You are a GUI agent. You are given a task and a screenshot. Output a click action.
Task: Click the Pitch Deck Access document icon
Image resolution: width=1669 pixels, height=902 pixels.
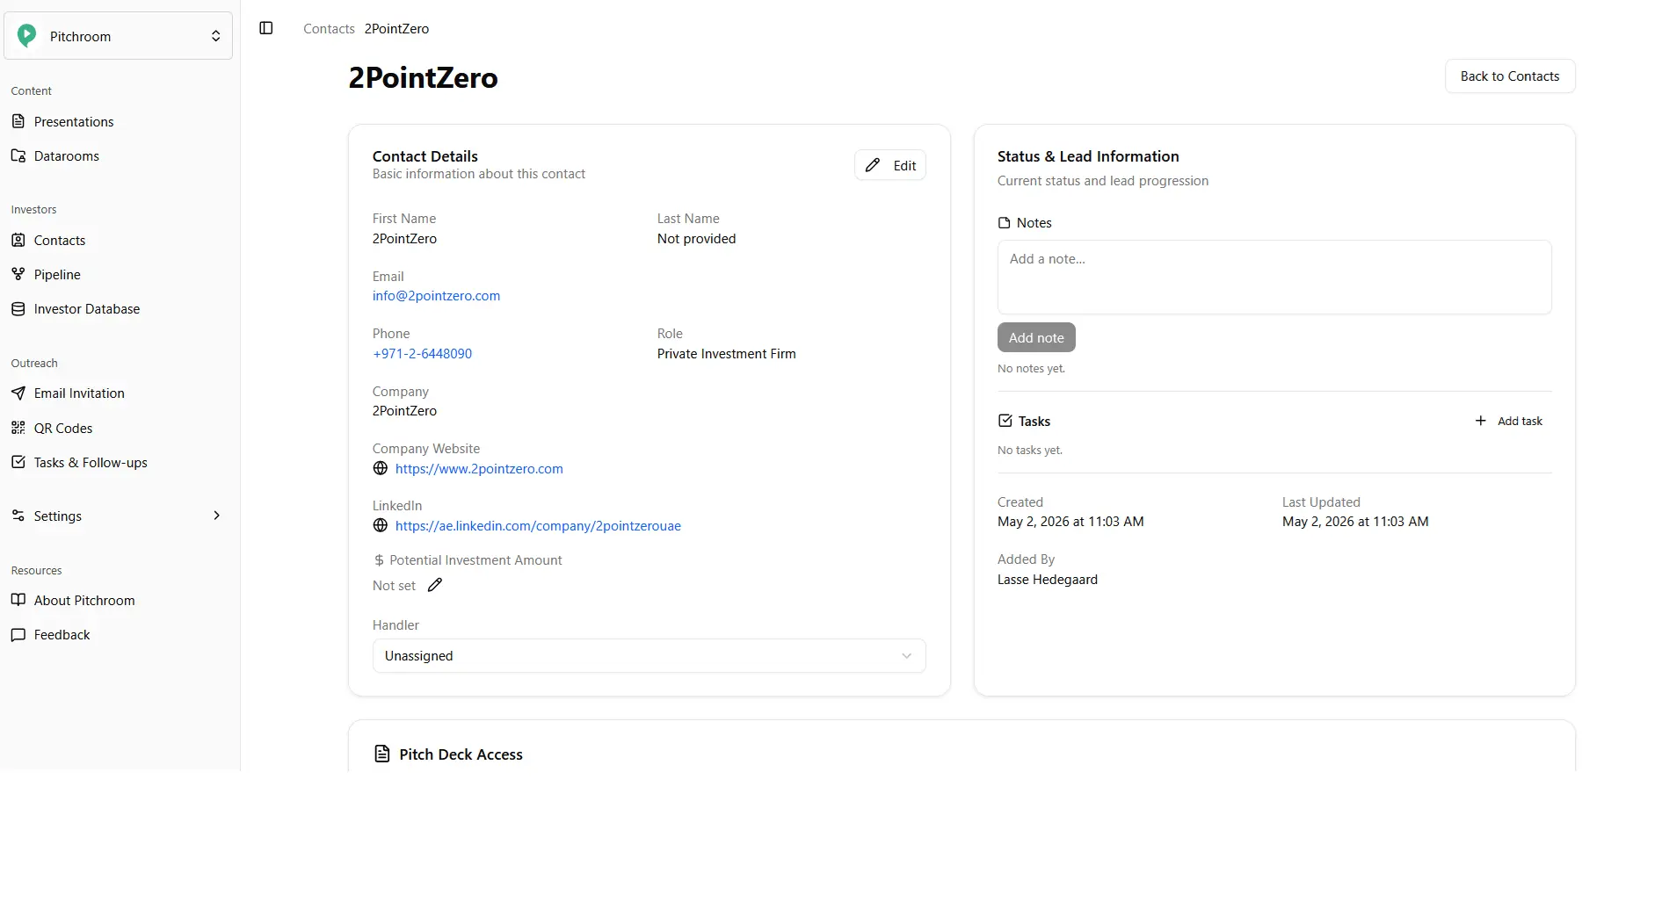coord(382,754)
